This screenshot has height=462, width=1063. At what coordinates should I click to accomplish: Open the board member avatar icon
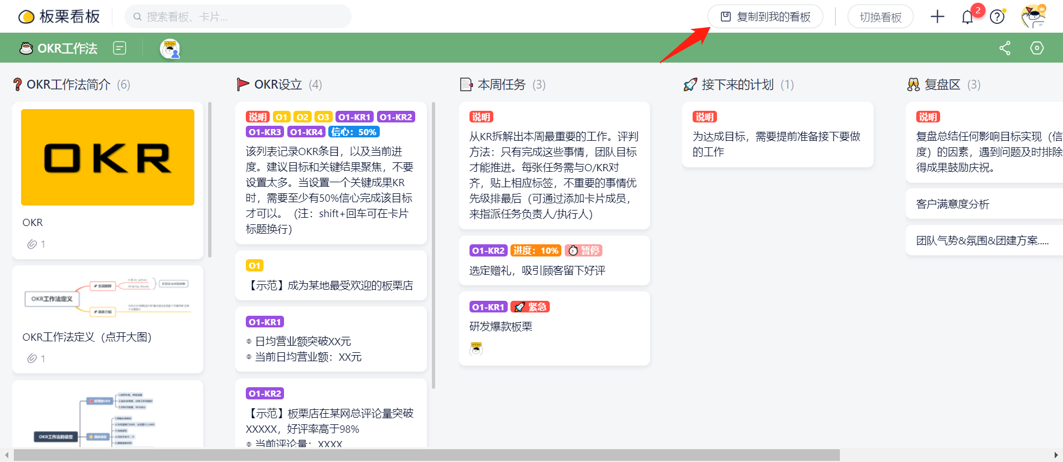point(169,49)
